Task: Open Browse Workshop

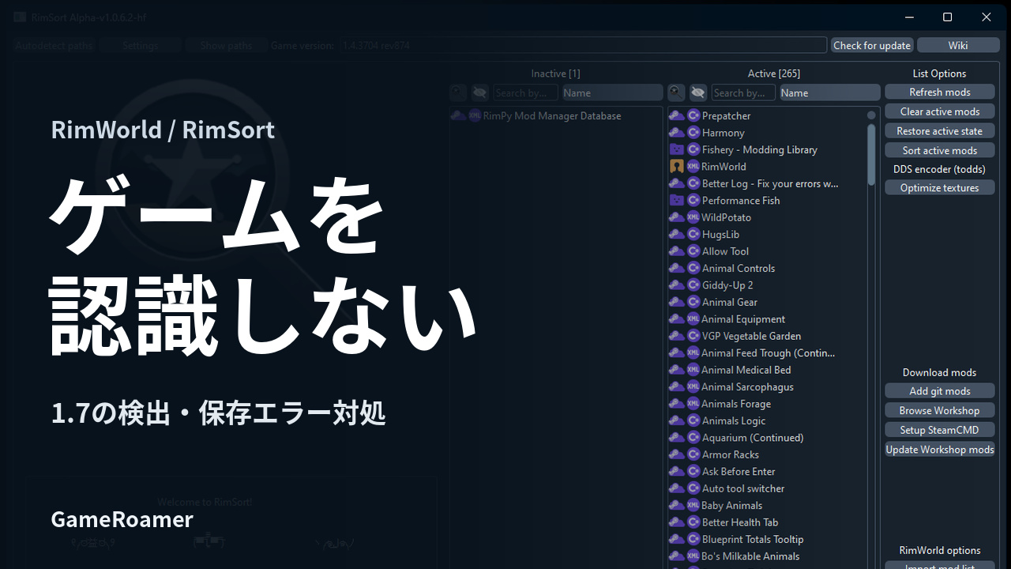Action: click(x=940, y=411)
